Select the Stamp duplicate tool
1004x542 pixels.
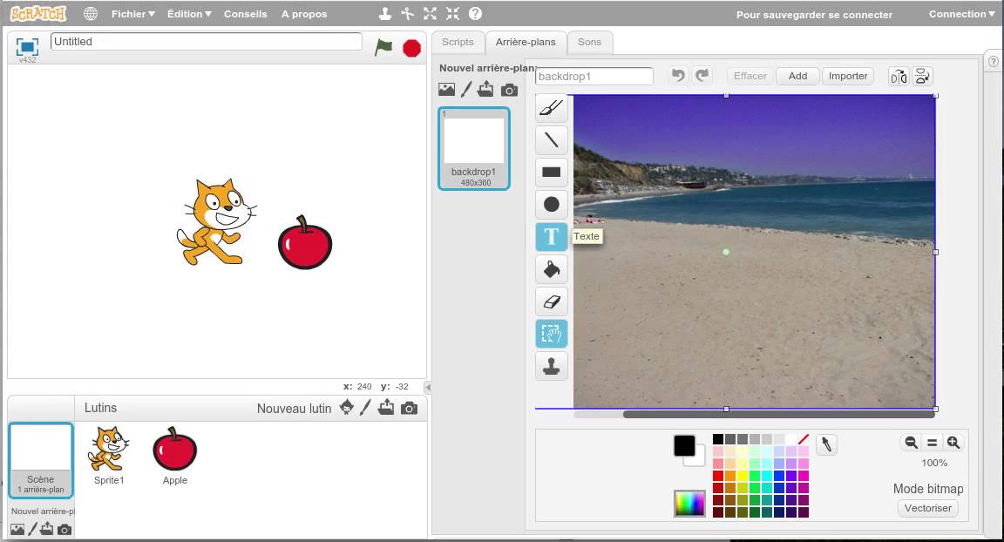[552, 366]
